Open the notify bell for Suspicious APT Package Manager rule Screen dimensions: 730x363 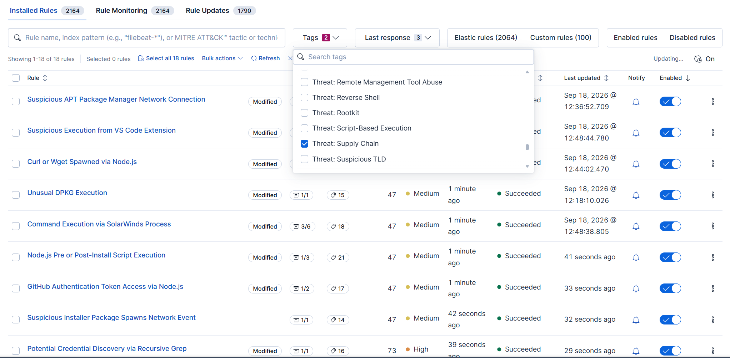[x=636, y=102]
